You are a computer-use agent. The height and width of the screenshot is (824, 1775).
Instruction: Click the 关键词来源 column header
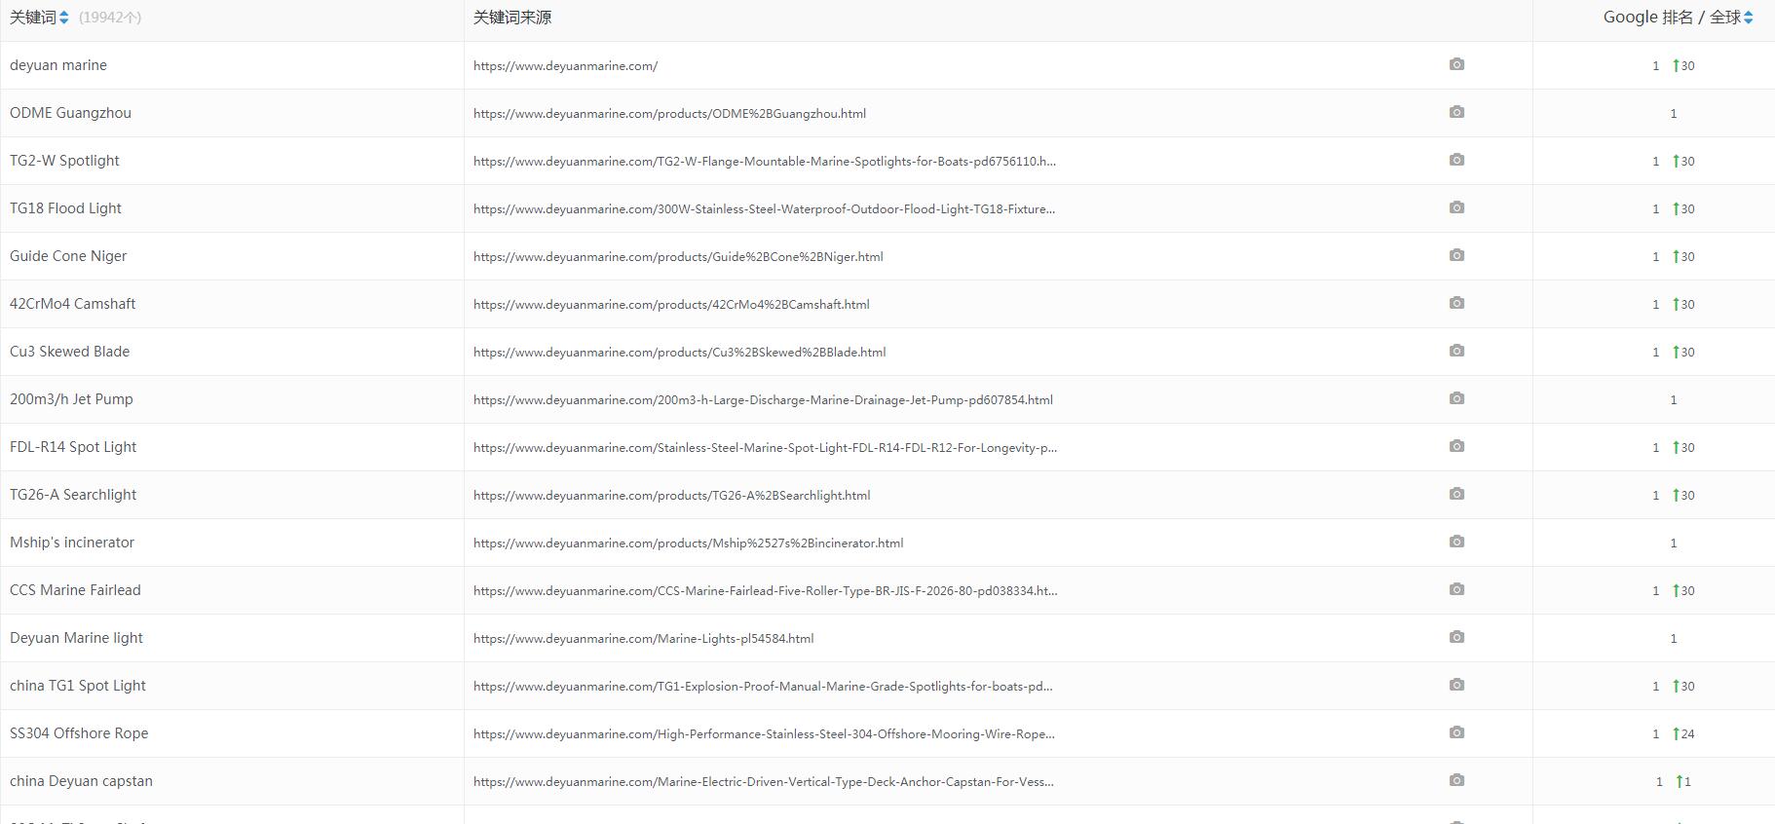512,18
